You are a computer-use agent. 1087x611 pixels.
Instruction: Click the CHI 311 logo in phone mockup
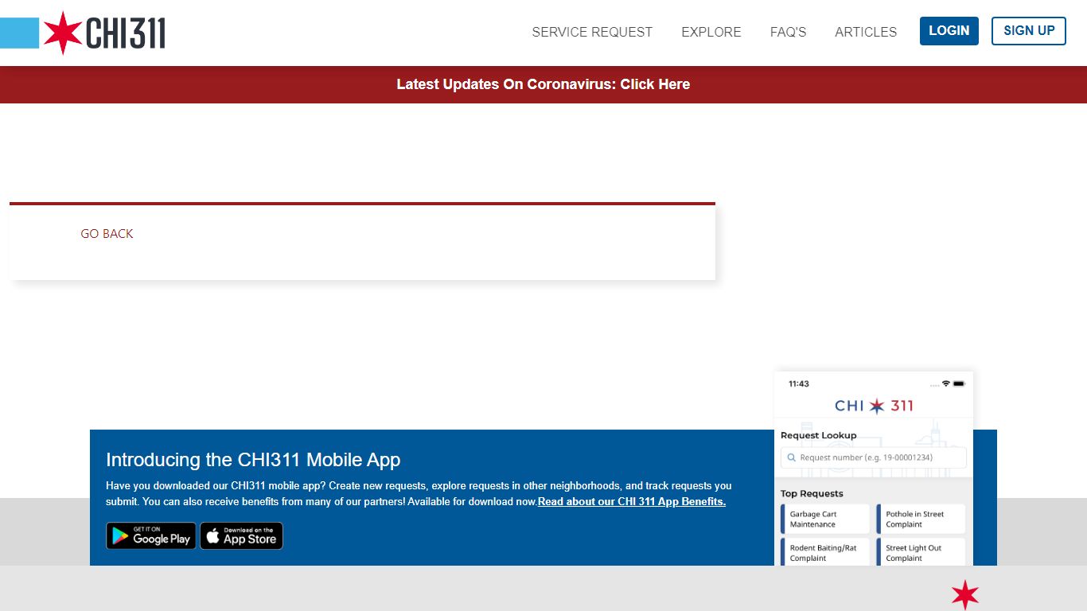[x=874, y=406]
